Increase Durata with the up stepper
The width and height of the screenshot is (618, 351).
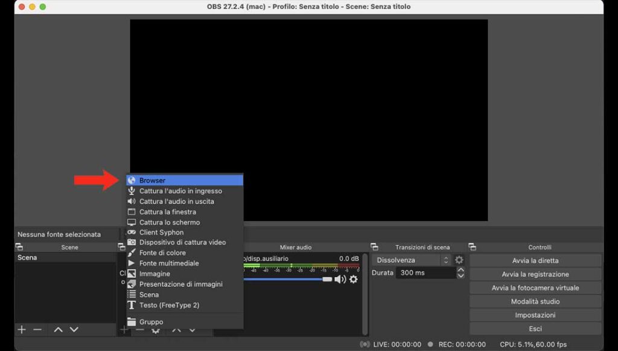[x=460, y=270]
